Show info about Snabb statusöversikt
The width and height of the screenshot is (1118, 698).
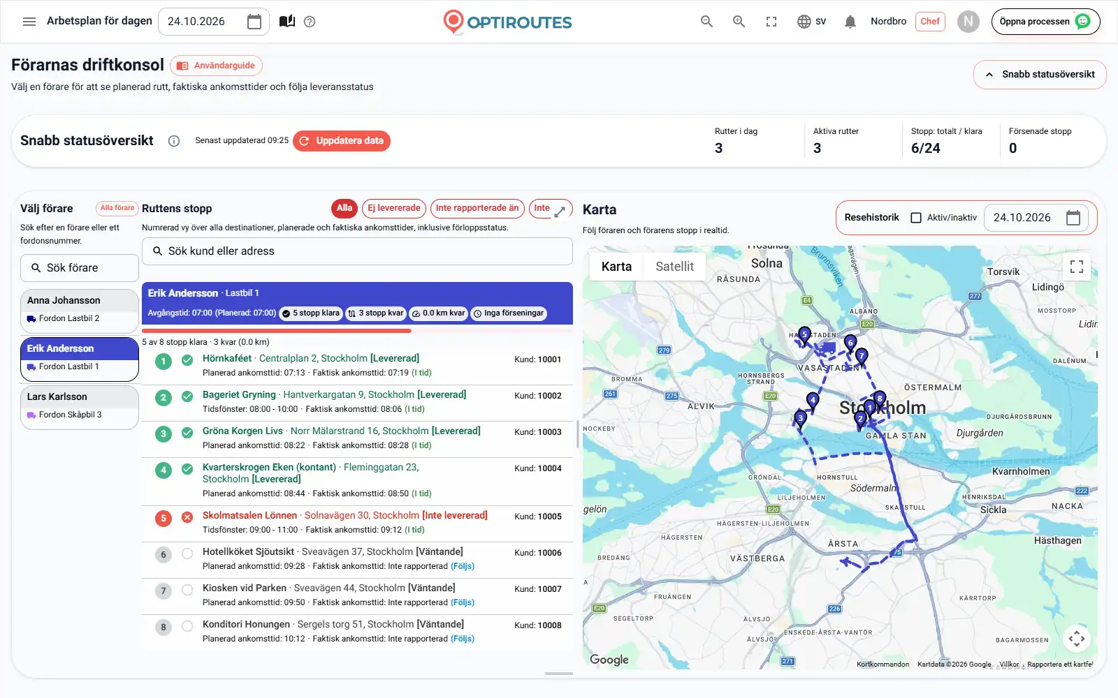point(174,141)
